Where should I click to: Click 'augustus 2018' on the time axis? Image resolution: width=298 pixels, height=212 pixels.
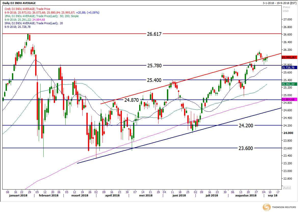click(246, 195)
